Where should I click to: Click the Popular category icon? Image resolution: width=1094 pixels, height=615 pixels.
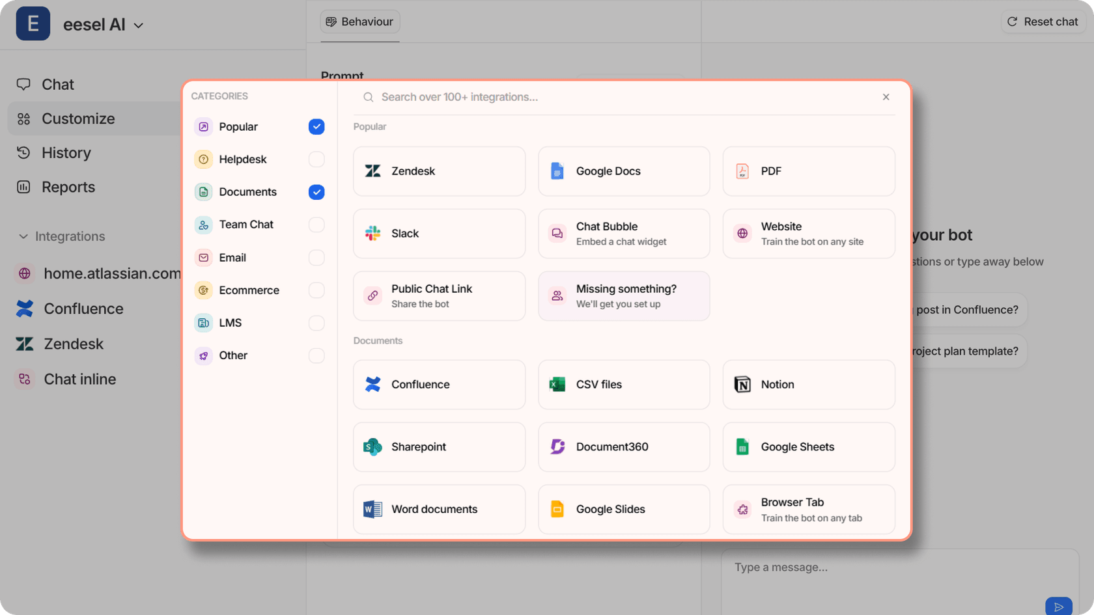(x=204, y=127)
